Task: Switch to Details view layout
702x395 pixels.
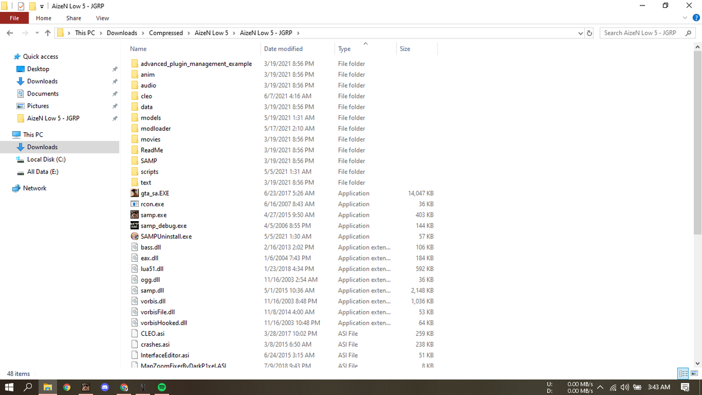Action: tap(683, 374)
